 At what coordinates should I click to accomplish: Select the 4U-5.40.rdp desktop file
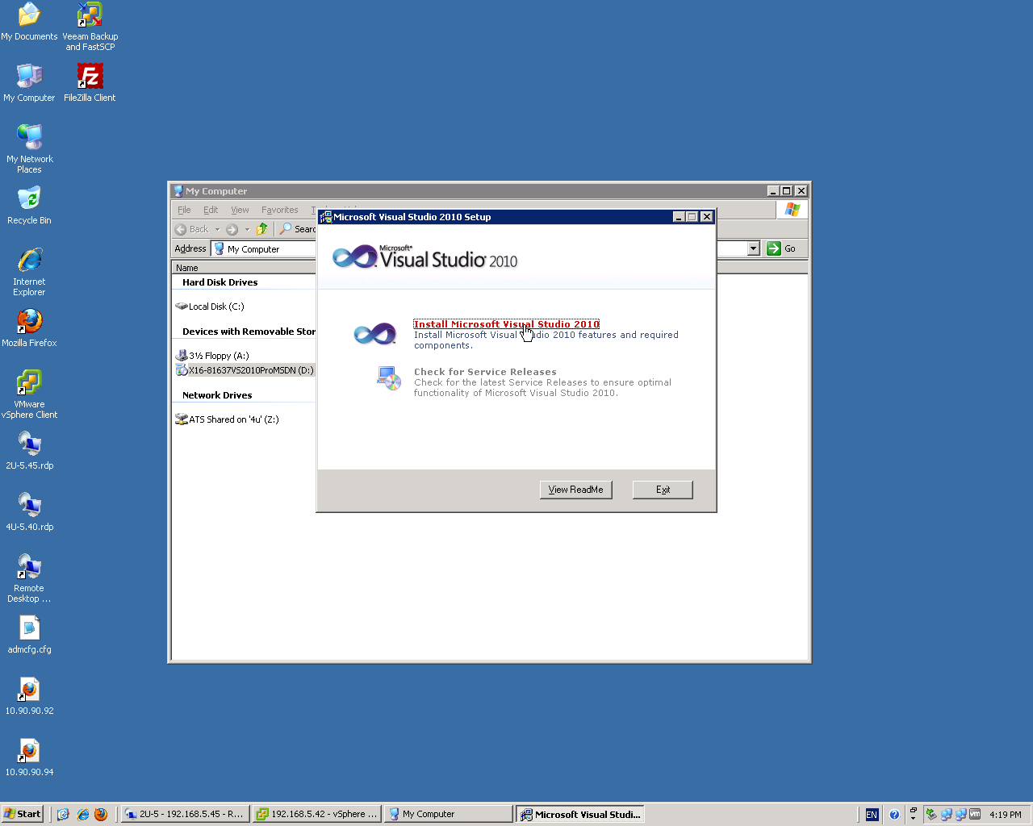point(29,512)
